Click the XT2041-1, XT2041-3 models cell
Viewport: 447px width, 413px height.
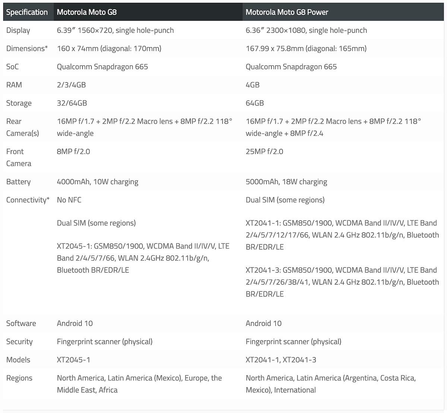281,360
